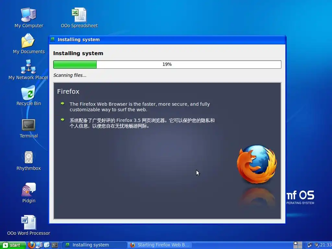Switch to Starting Firefox Web B... taskbar entry
This screenshot has height=249, width=332.
(160, 245)
